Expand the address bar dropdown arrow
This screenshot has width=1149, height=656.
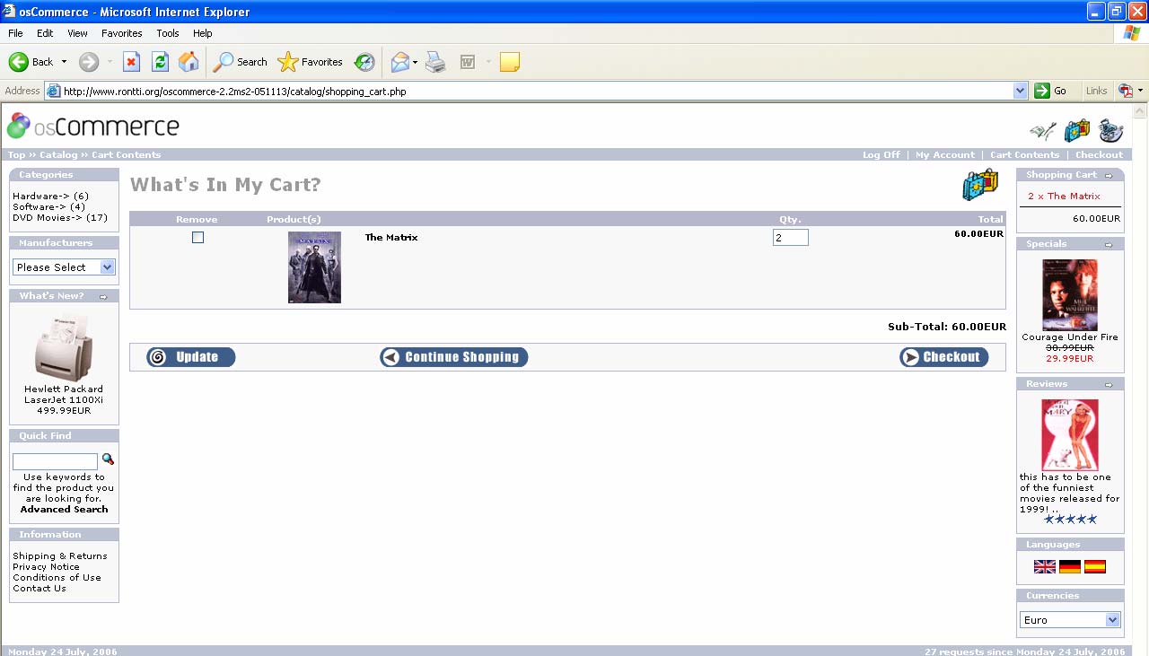(x=1020, y=91)
